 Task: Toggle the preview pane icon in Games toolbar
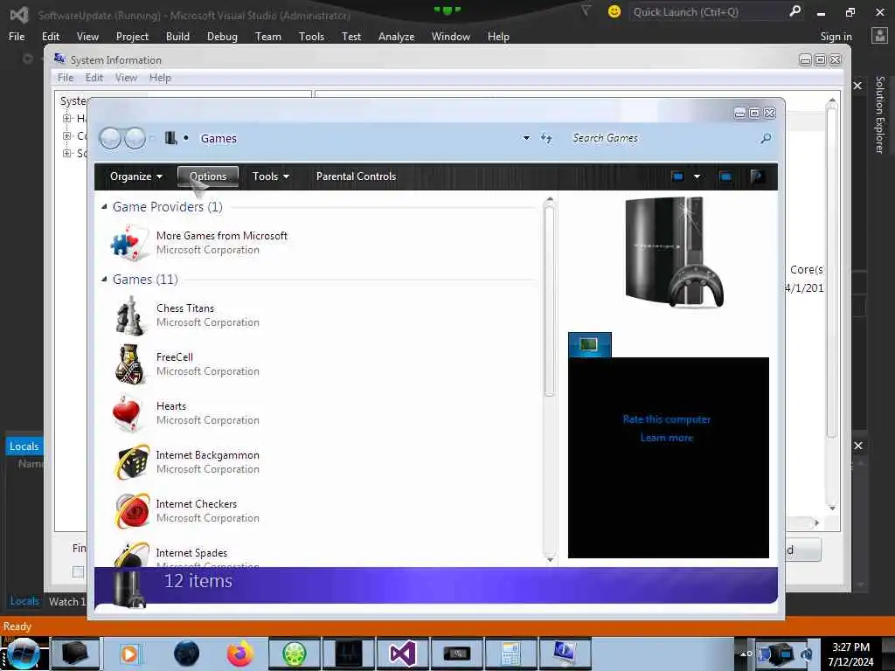pos(726,176)
